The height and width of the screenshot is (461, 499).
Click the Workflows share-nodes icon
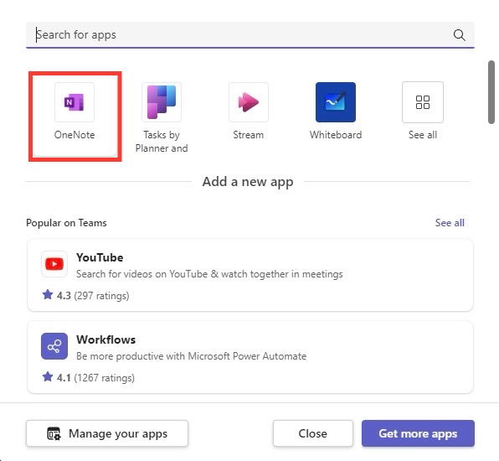[54, 346]
